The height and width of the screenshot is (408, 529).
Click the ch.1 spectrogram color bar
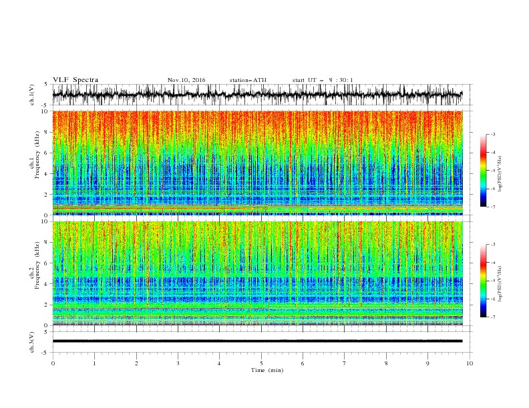point(483,171)
